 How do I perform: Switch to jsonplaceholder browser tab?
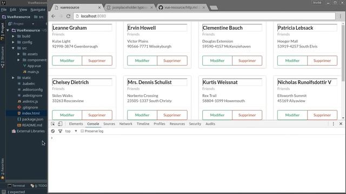tap(130, 8)
